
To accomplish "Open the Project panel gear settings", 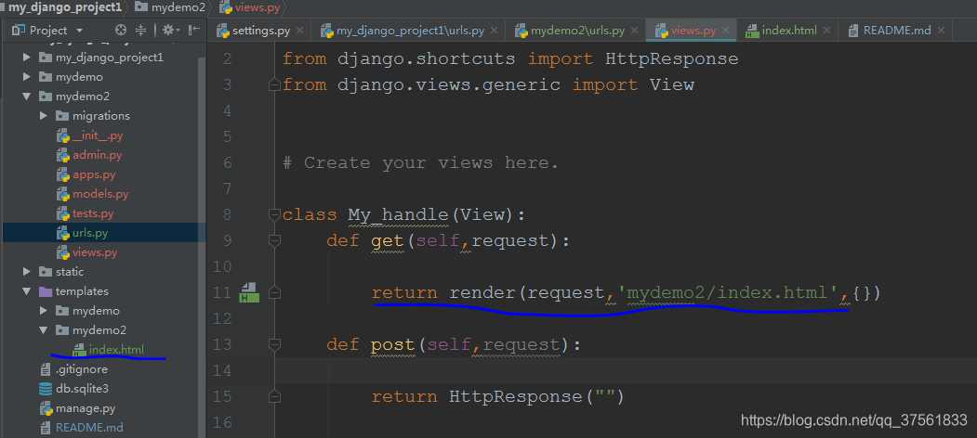I will click(168, 30).
